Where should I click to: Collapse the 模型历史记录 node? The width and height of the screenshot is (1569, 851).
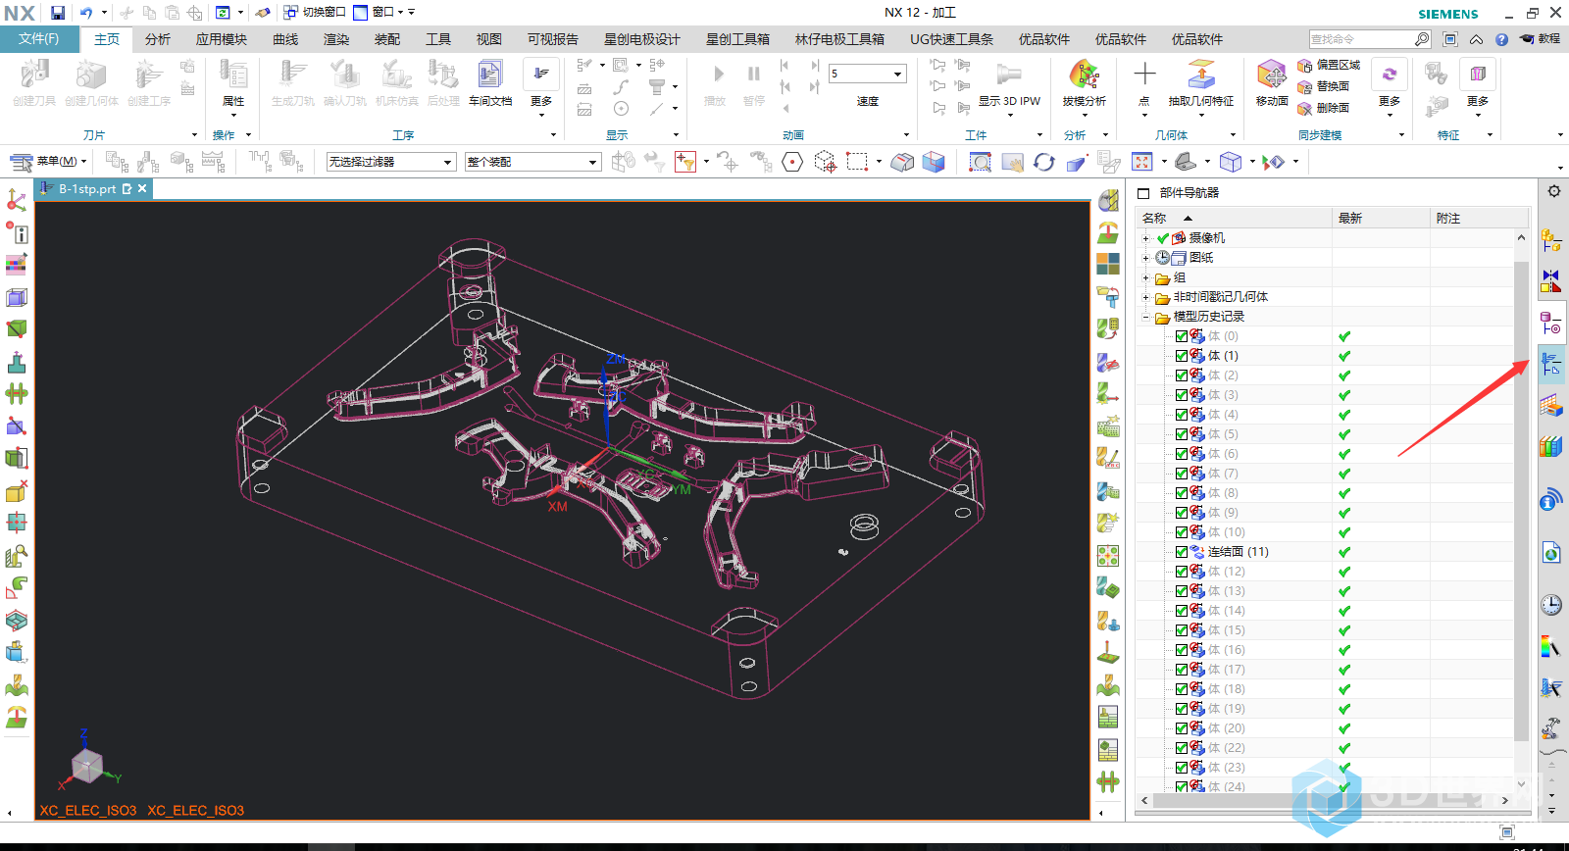coord(1145,317)
